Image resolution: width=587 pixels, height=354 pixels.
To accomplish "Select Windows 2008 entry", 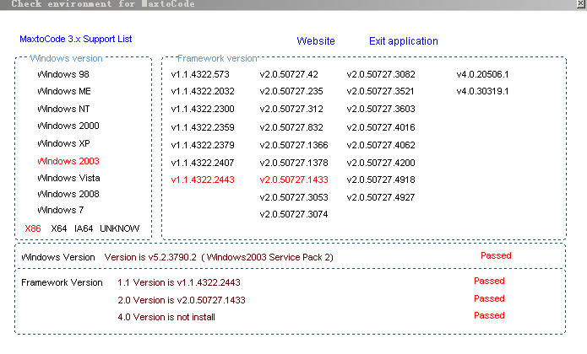I will click(x=68, y=194).
